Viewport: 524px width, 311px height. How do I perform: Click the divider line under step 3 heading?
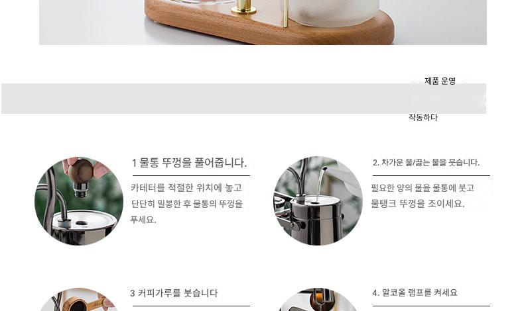click(x=191, y=306)
